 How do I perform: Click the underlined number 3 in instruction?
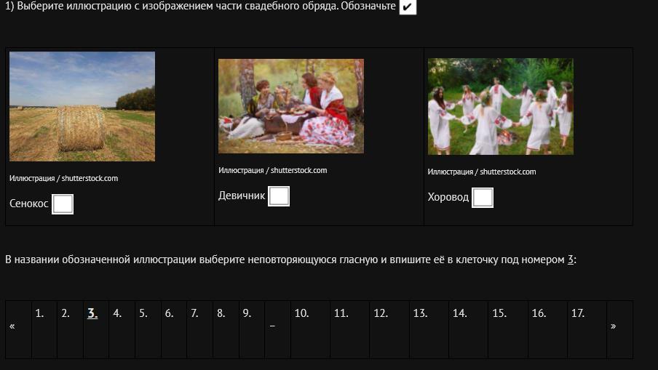click(571, 260)
